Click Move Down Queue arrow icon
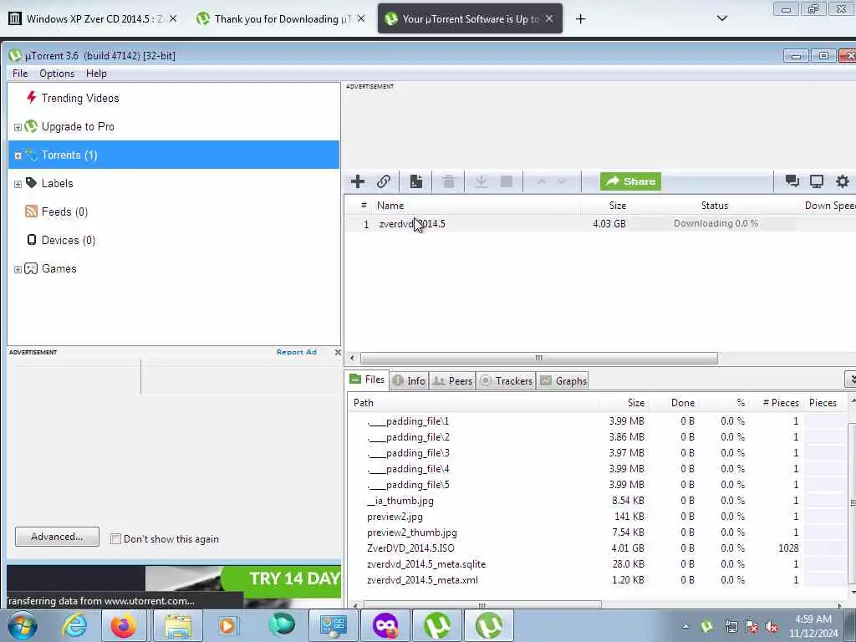856x642 pixels. pyautogui.click(x=561, y=181)
